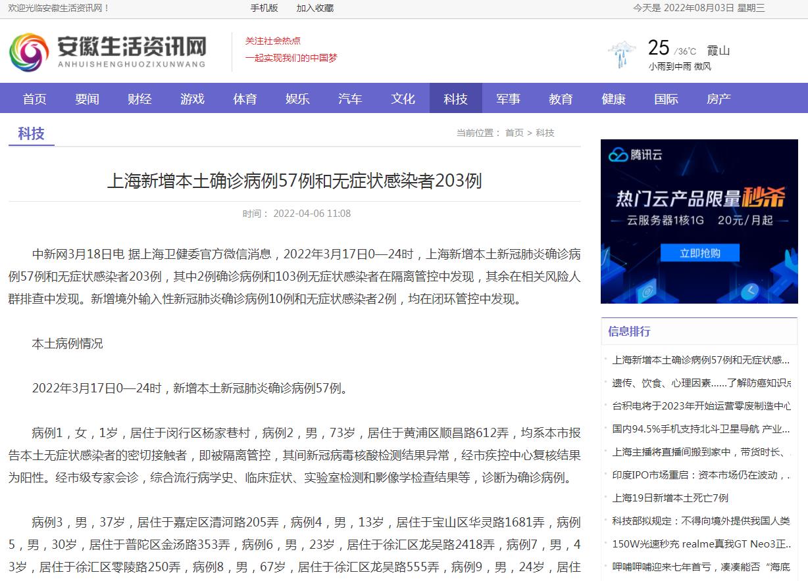This screenshot has width=808, height=581.
Task: Click the 科技 section heading
Action: click(31, 133)
